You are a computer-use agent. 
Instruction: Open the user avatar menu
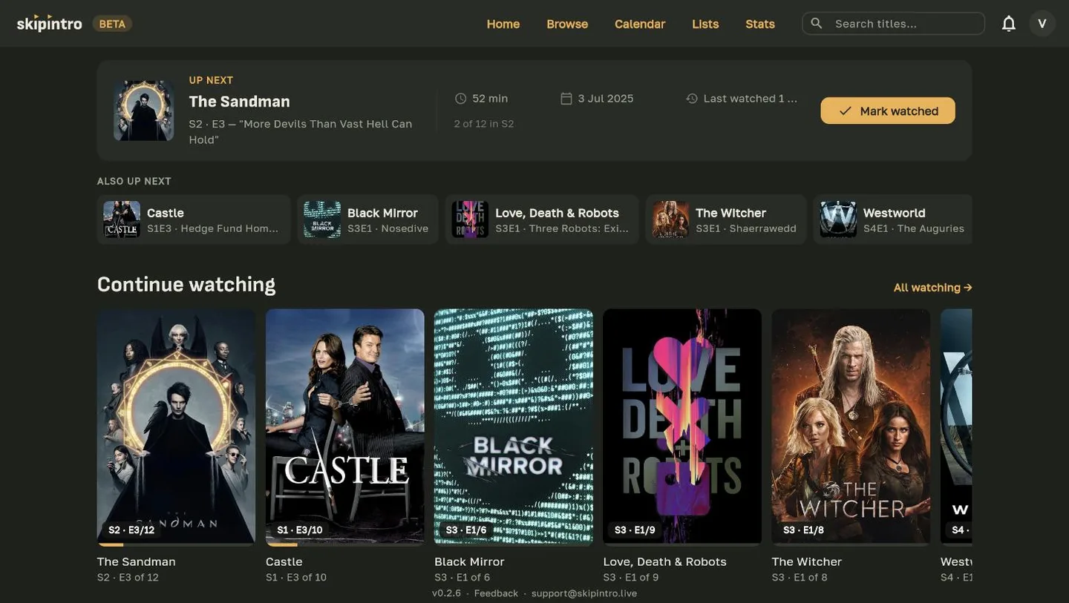[1042, 23]
